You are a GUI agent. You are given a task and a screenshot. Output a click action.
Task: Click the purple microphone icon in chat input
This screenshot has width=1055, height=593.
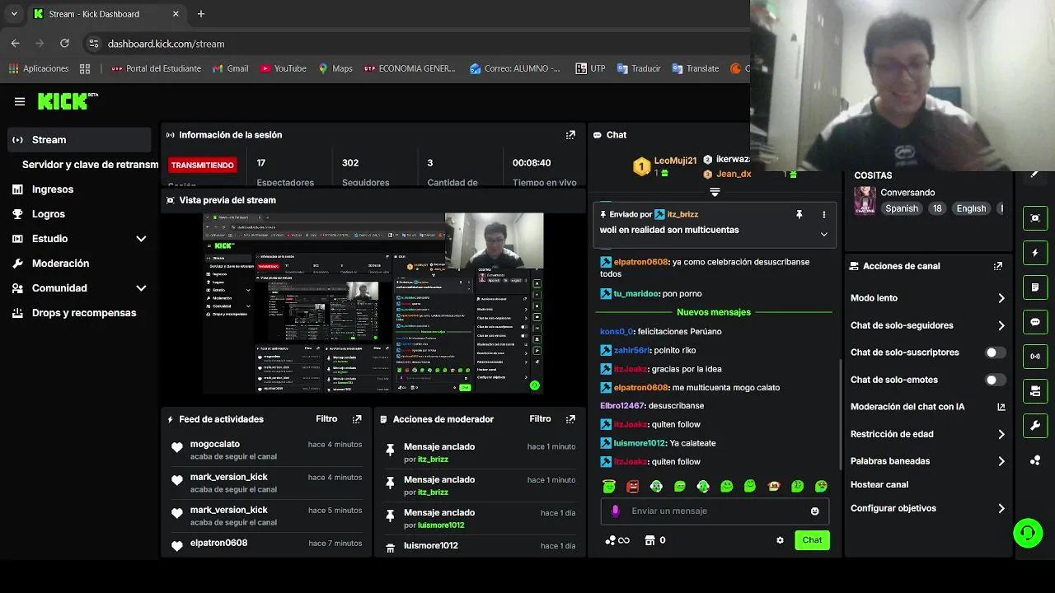click(615, 511)
